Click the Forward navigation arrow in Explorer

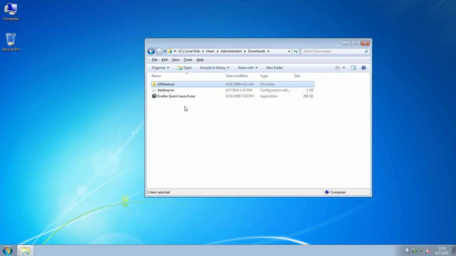[x=159, y=51]
